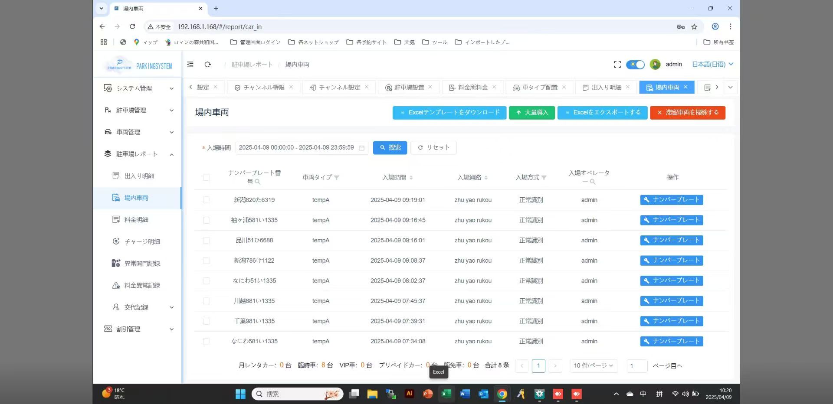
Task: Tick the checkbox for 品川51ひ6688 row
Action: (x=207, y=241)
